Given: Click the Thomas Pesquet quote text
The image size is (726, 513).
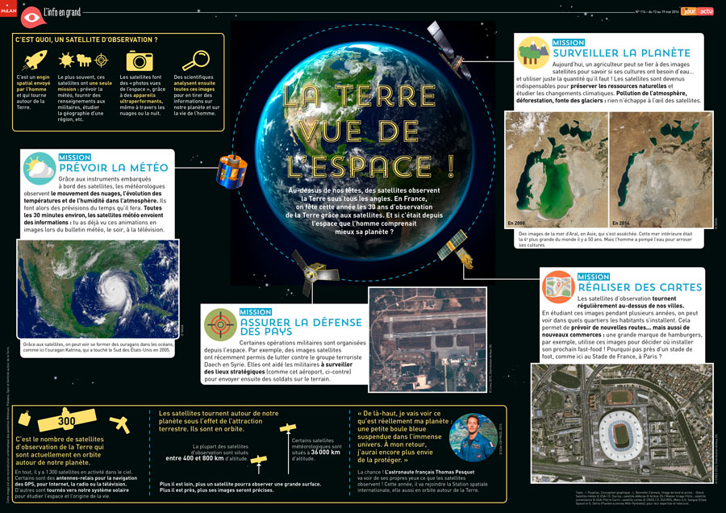Looking at the screenshot, I should 403,436.
